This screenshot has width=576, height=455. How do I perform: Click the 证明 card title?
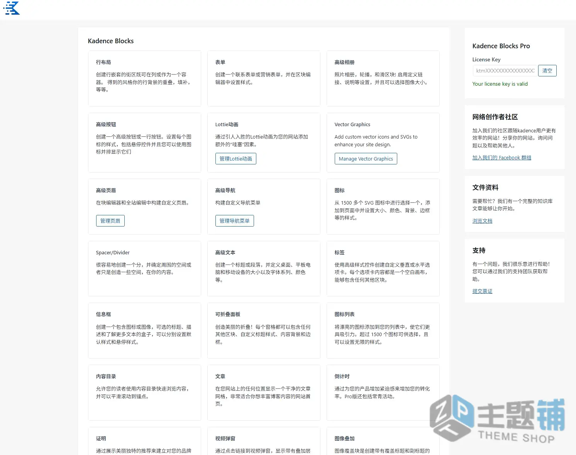coord(101,438)
